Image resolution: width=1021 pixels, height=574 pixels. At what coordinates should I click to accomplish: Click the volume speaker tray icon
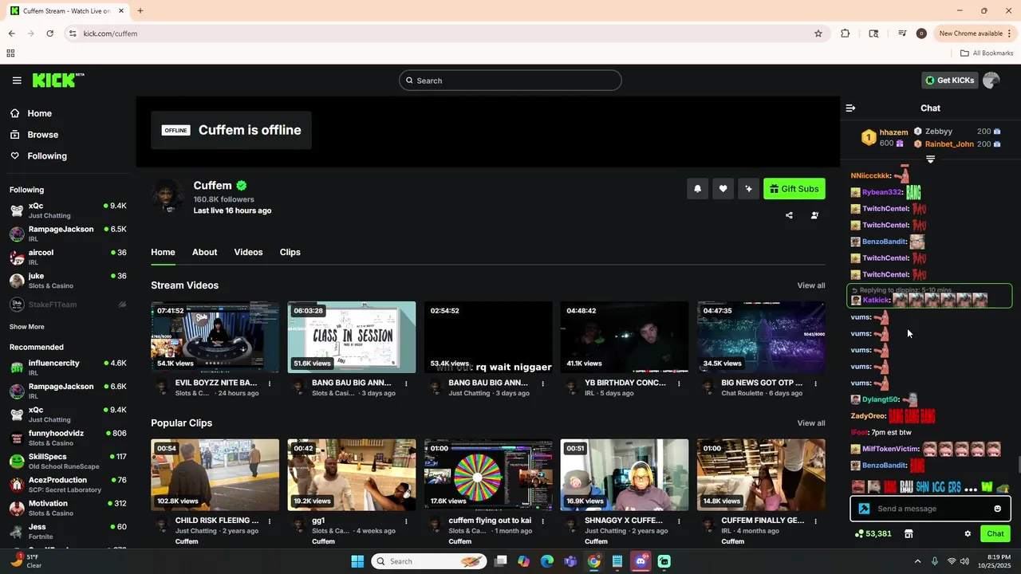coord(964,561)
